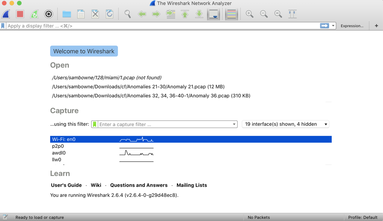This screenshot has height=221, width=383.
Task: Close this capture file X icon
Action: coord(95,14)
